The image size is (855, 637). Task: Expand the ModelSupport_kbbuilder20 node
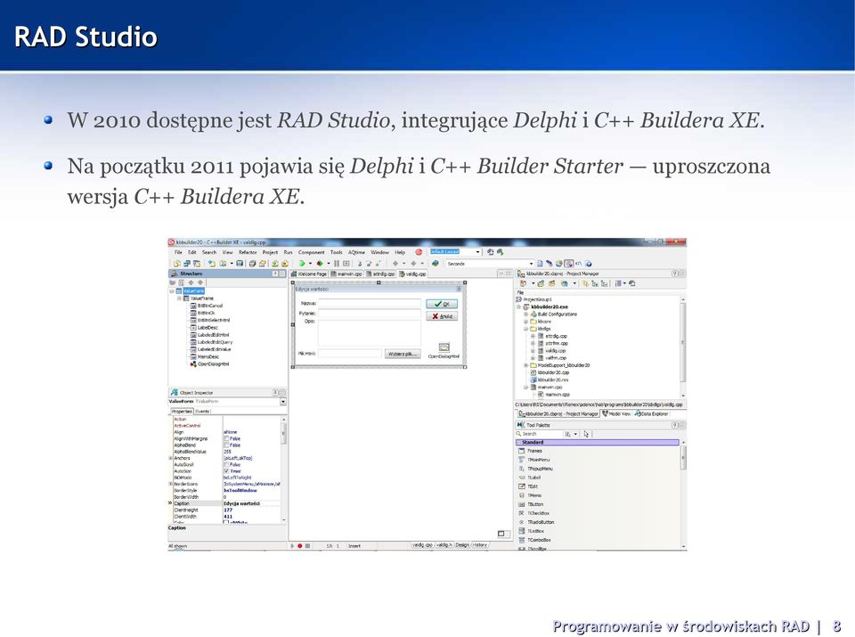(x=526, y=365)
